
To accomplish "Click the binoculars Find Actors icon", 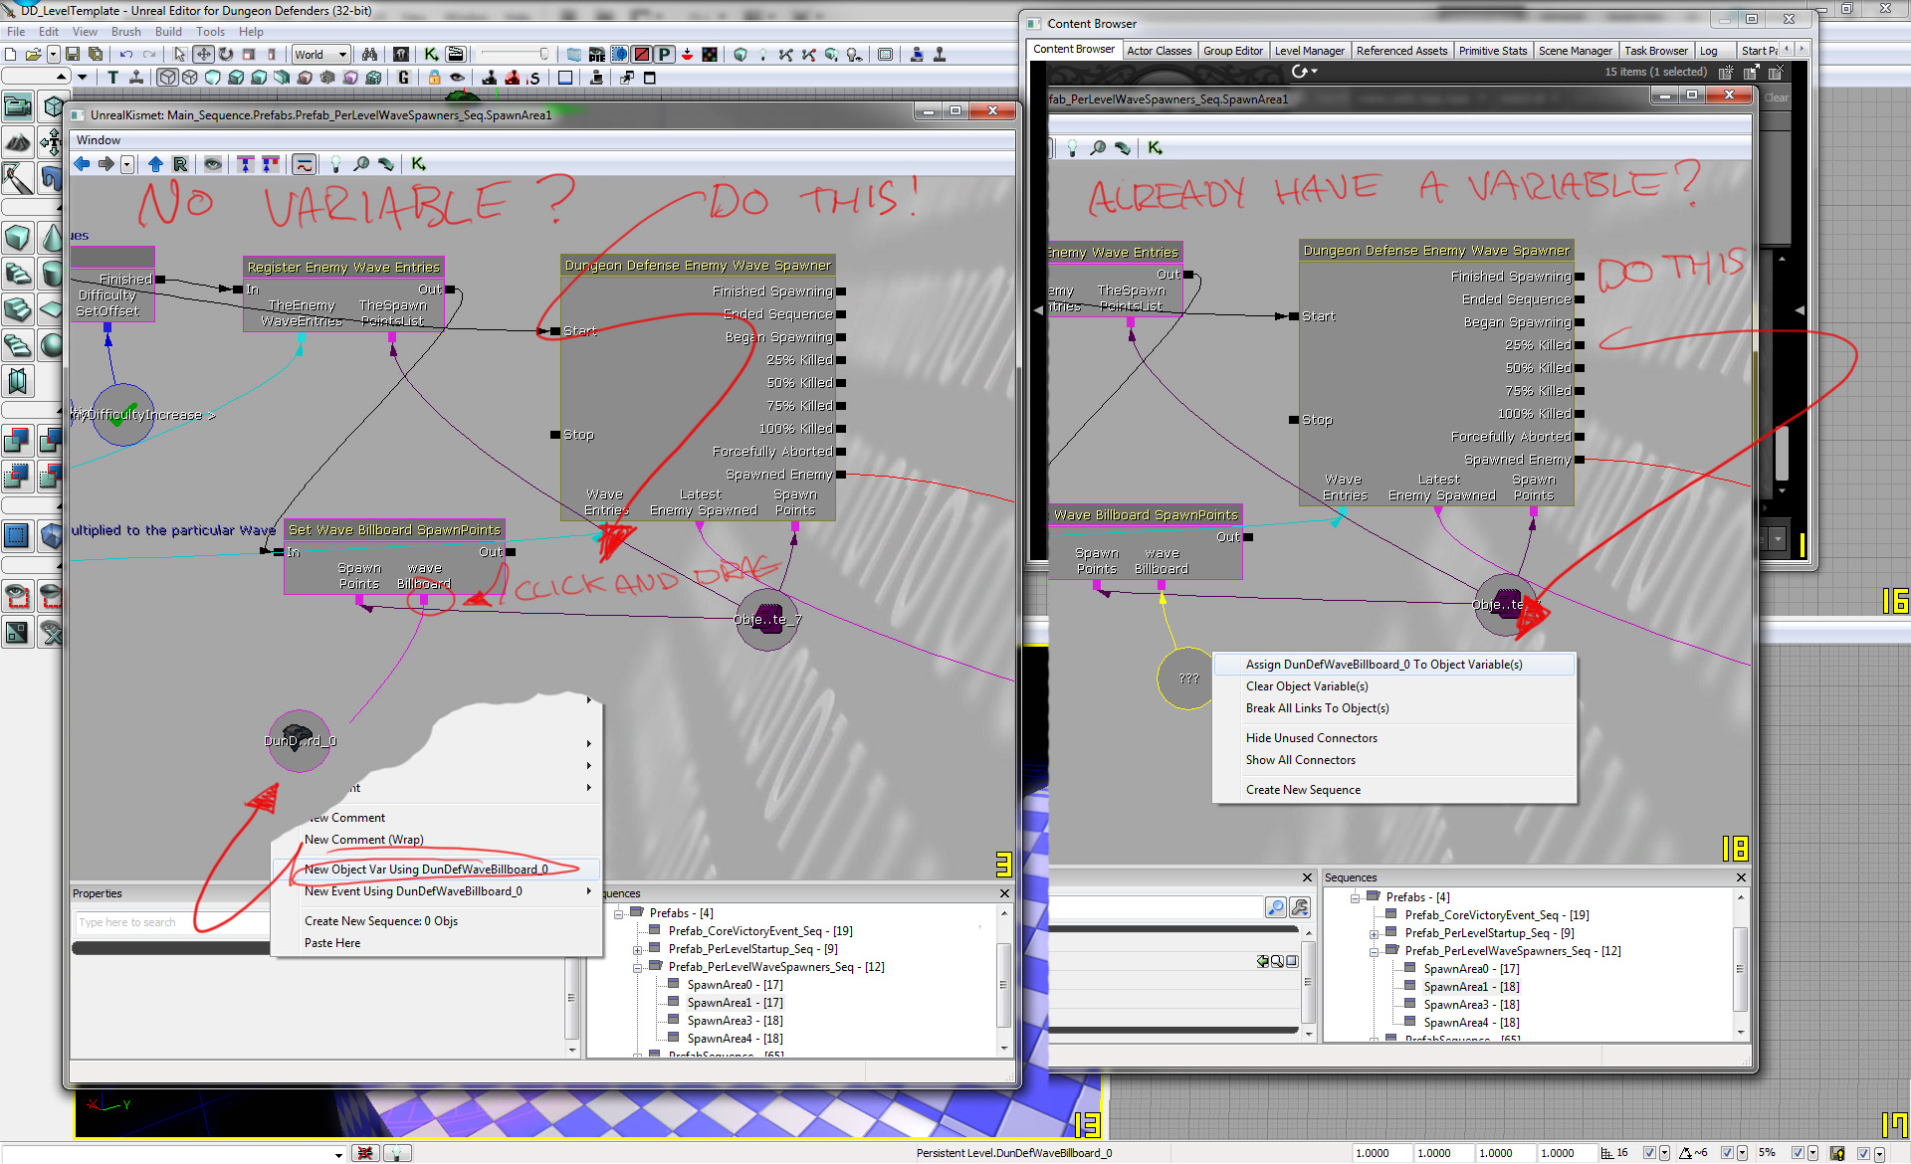I will click(369, 54).
